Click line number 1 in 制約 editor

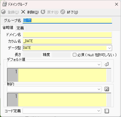[x=16, y=96]
